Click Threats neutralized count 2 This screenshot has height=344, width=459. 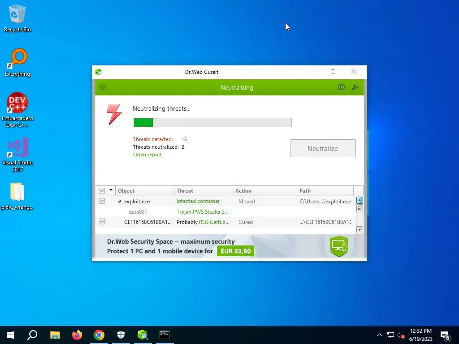click(x=183, y=147)
